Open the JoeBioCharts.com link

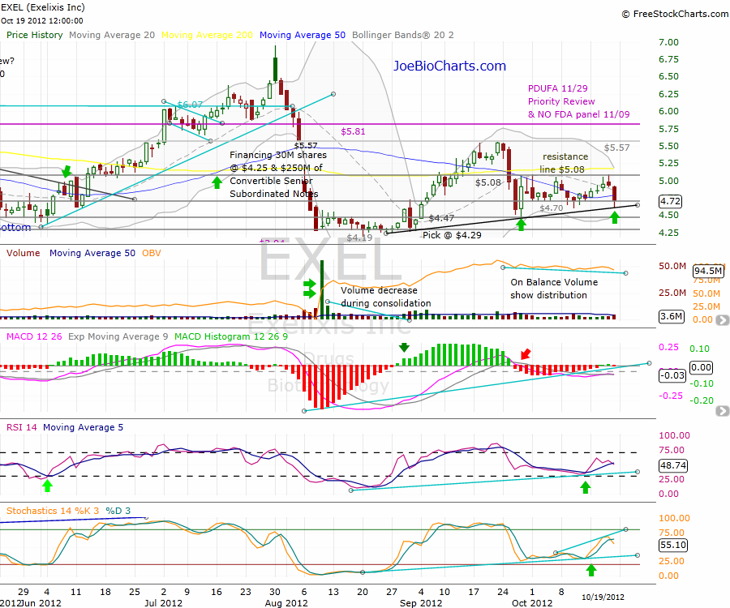[x=449, y=66]
